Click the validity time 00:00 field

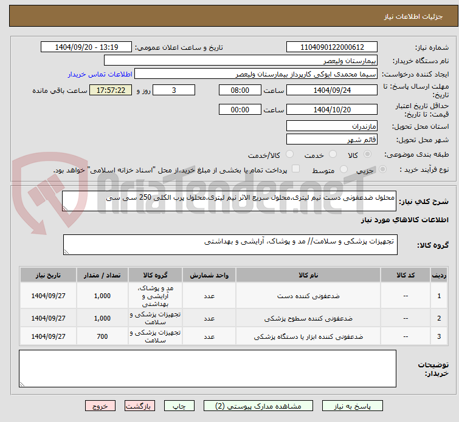(240, 110)
